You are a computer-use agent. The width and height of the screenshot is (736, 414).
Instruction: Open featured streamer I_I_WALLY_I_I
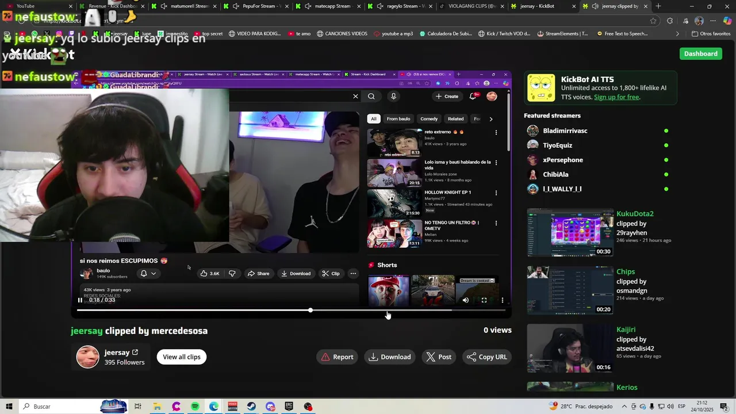tap(562, 189)
